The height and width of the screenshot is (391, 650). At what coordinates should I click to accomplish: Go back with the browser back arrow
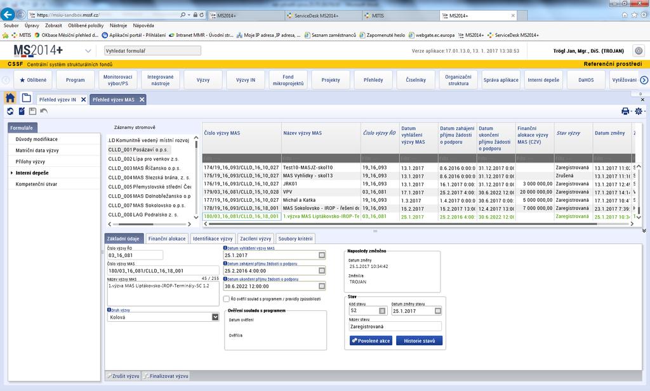click(x=8, y=15)
